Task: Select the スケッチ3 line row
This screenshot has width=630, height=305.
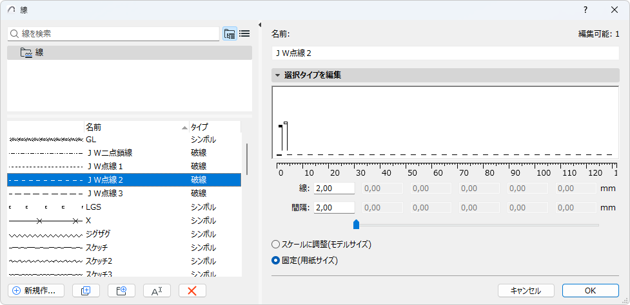Action: (x=124, y=273)
